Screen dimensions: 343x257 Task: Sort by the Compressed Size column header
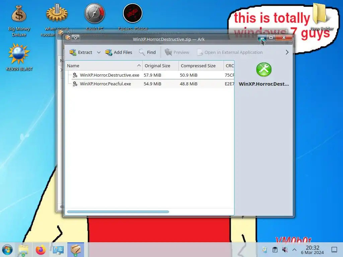point(201,66)
